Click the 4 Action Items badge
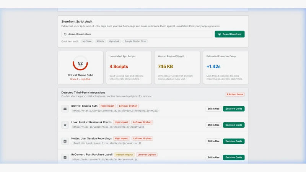Image resolution: width=306 pixels, height=172 pixels. (x=235, y=94)
